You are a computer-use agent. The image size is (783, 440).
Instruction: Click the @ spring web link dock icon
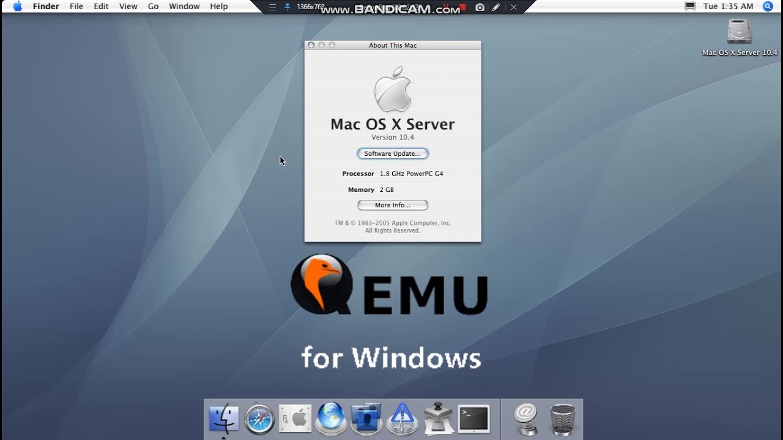coord(525,419)
